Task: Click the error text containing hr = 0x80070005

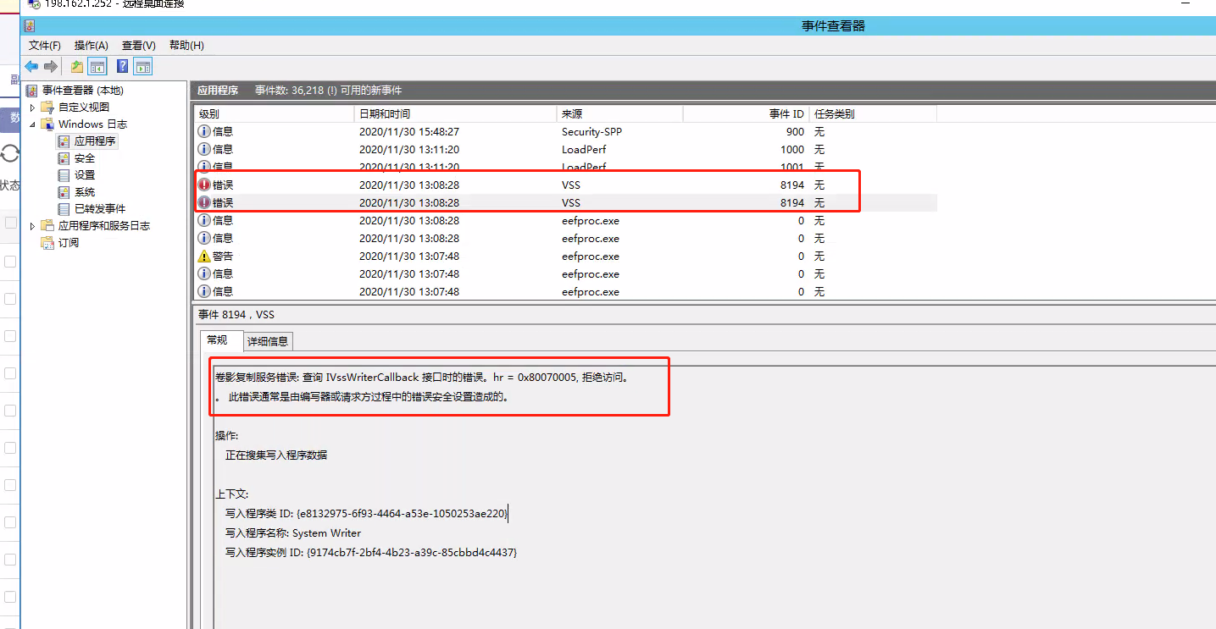Action: pos(422,378)
